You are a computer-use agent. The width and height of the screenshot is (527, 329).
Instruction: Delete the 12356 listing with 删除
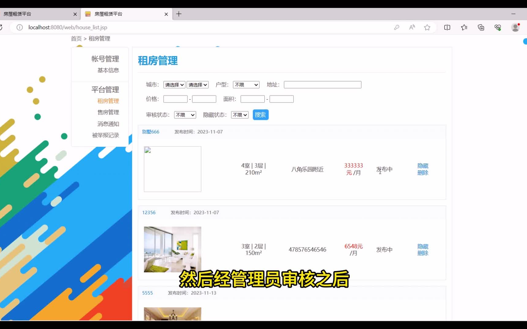click(423, 253)
